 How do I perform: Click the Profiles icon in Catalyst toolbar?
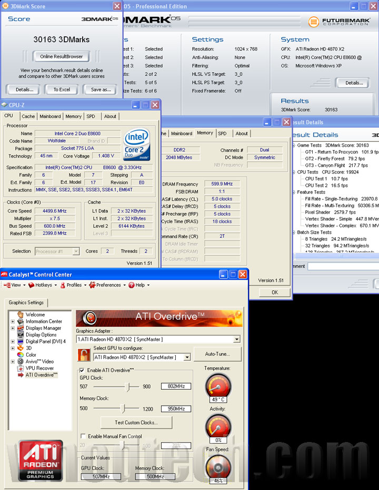(x=63, y=285)
